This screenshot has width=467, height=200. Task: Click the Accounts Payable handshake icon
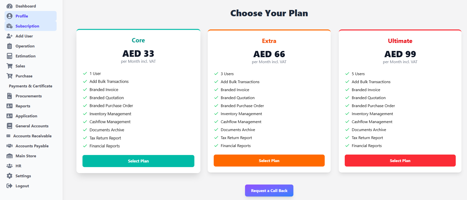(10, 146)
